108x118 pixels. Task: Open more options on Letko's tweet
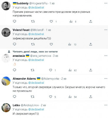(106, 105)
